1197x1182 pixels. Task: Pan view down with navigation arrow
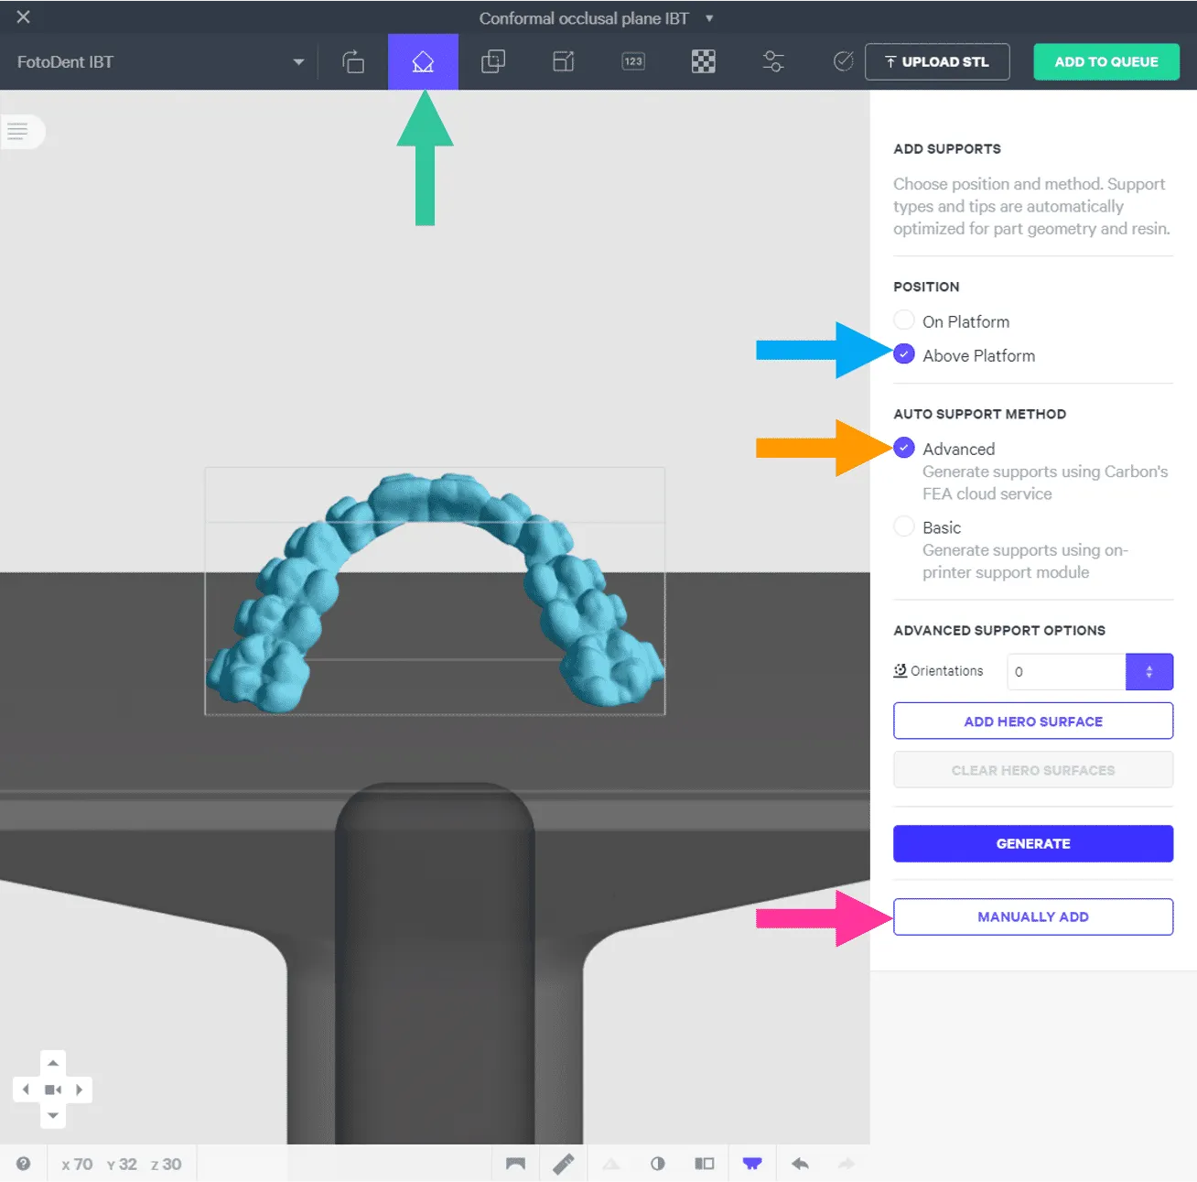(x=53, y=1115)
